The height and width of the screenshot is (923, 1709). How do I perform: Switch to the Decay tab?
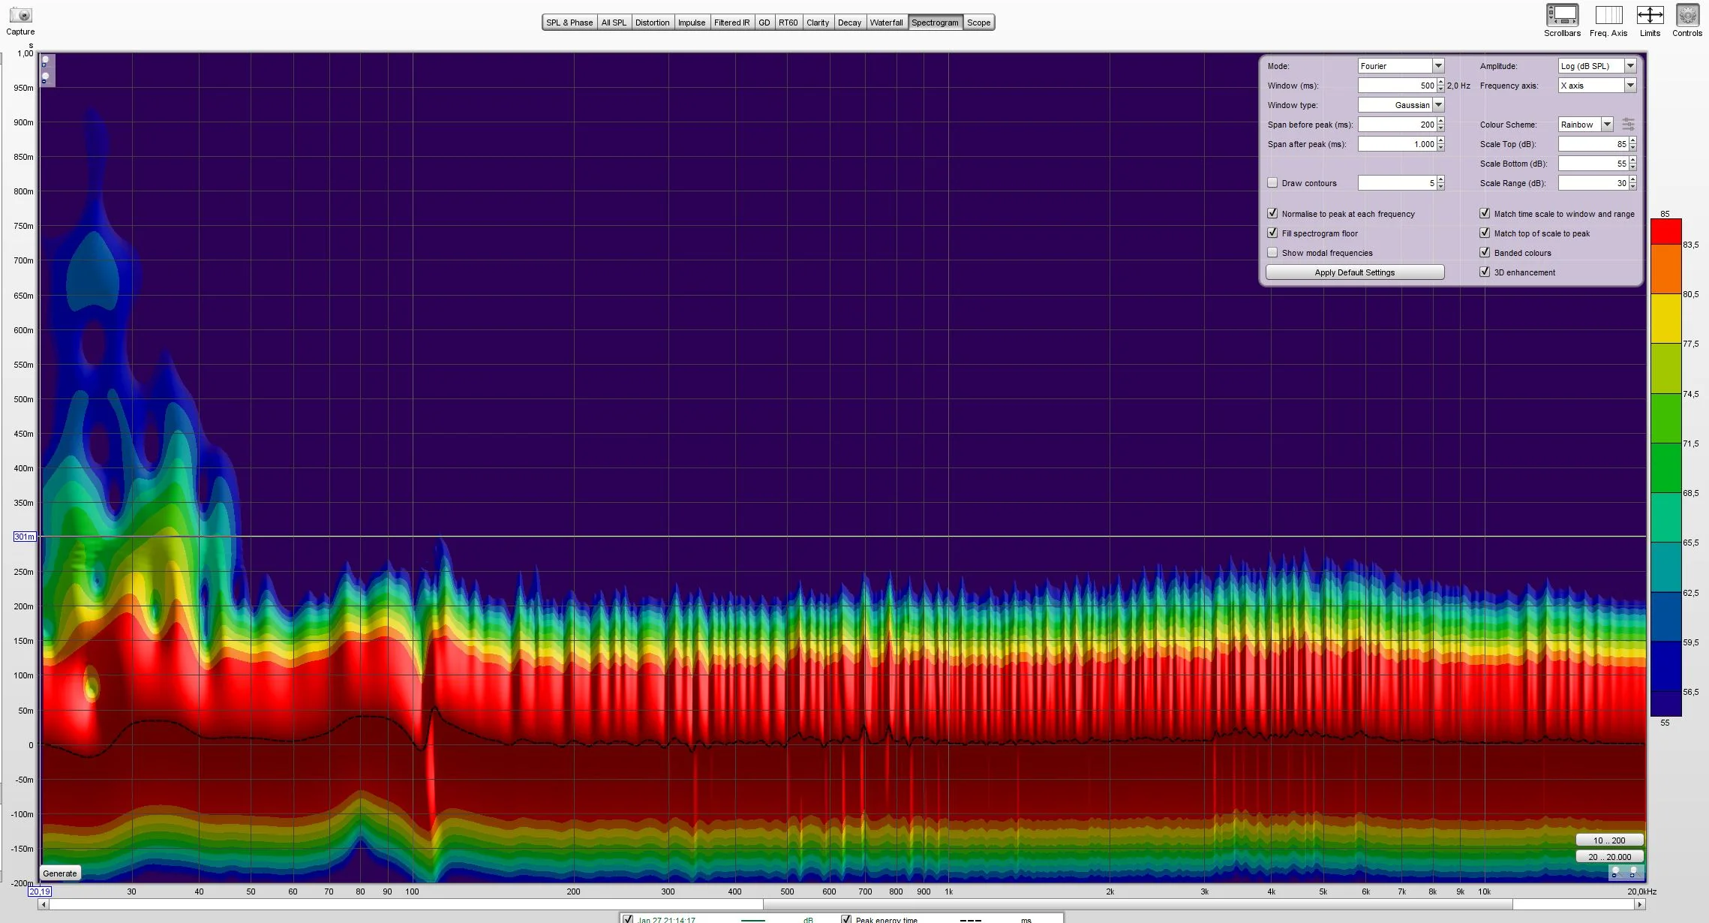849,23
